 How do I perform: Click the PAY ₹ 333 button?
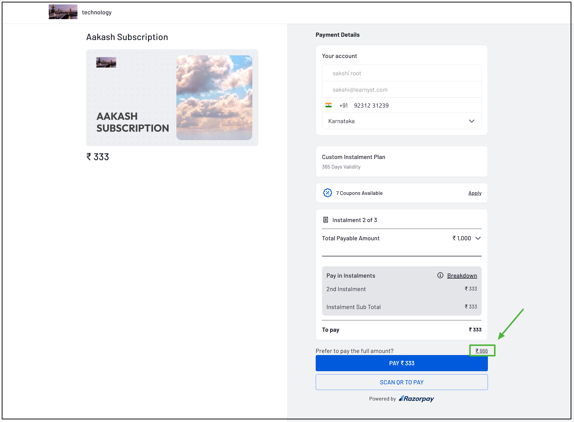point(402,363)
